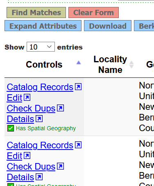
Task: Open external icon beside first Check Dups
Action: click(x=61, y=108)
